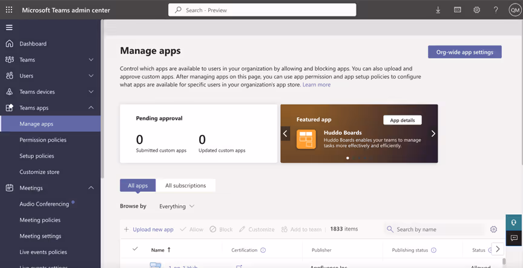Expand the Users section chevron
523x268 pixels.
(x=91, y=76)
